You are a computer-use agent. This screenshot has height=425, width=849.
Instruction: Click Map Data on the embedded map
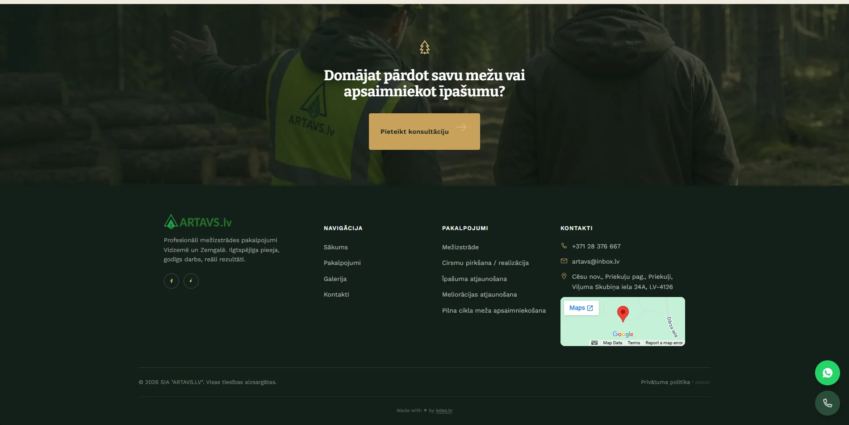click(612, 343)
